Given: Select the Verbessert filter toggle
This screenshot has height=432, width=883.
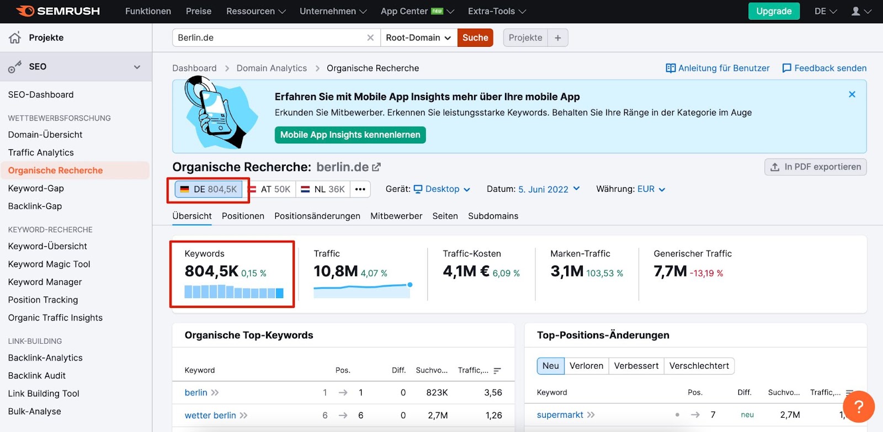Looking at the screenshot, I should point(636,366).
